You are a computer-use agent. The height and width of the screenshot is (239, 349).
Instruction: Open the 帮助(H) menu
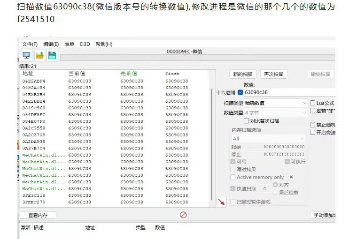pyautogui.click(x=104, y=44)
